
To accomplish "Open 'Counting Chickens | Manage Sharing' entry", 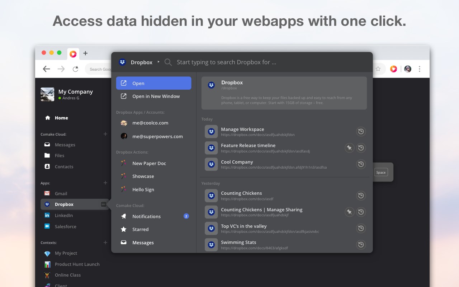I will 284,212.
